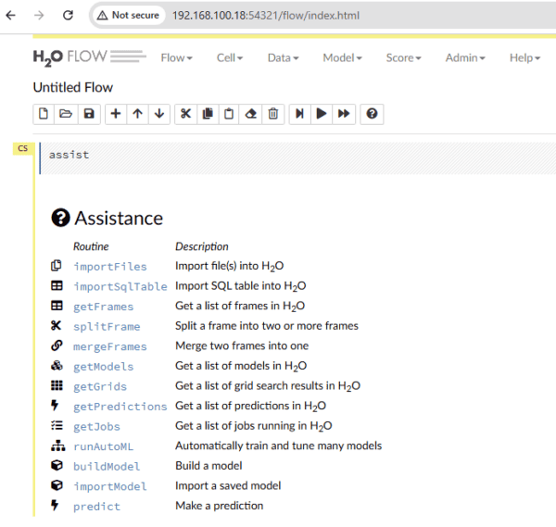The height and width of the screenshot is (527, 556).
Task: Run all cells with the fast-forward icon
Action: (344, 114)
